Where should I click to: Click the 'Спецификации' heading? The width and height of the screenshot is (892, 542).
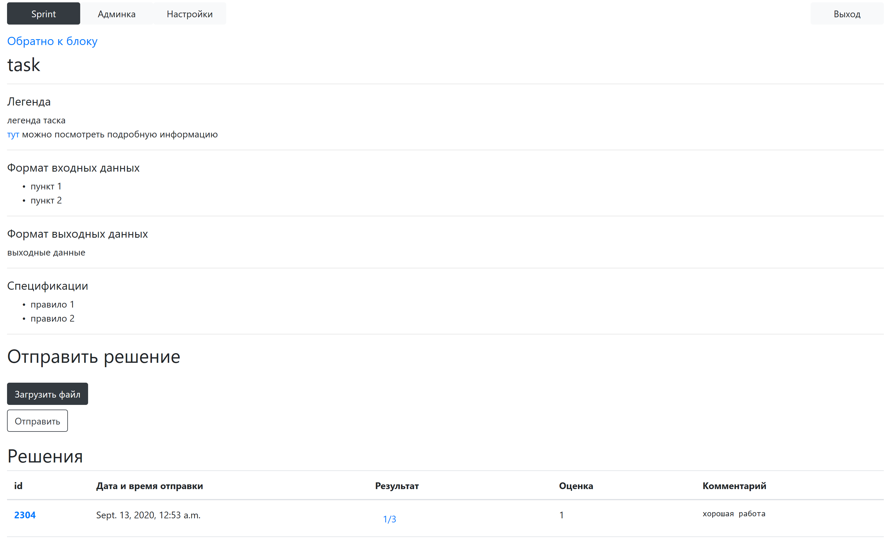pyautogui.click(x=47, y=286)
